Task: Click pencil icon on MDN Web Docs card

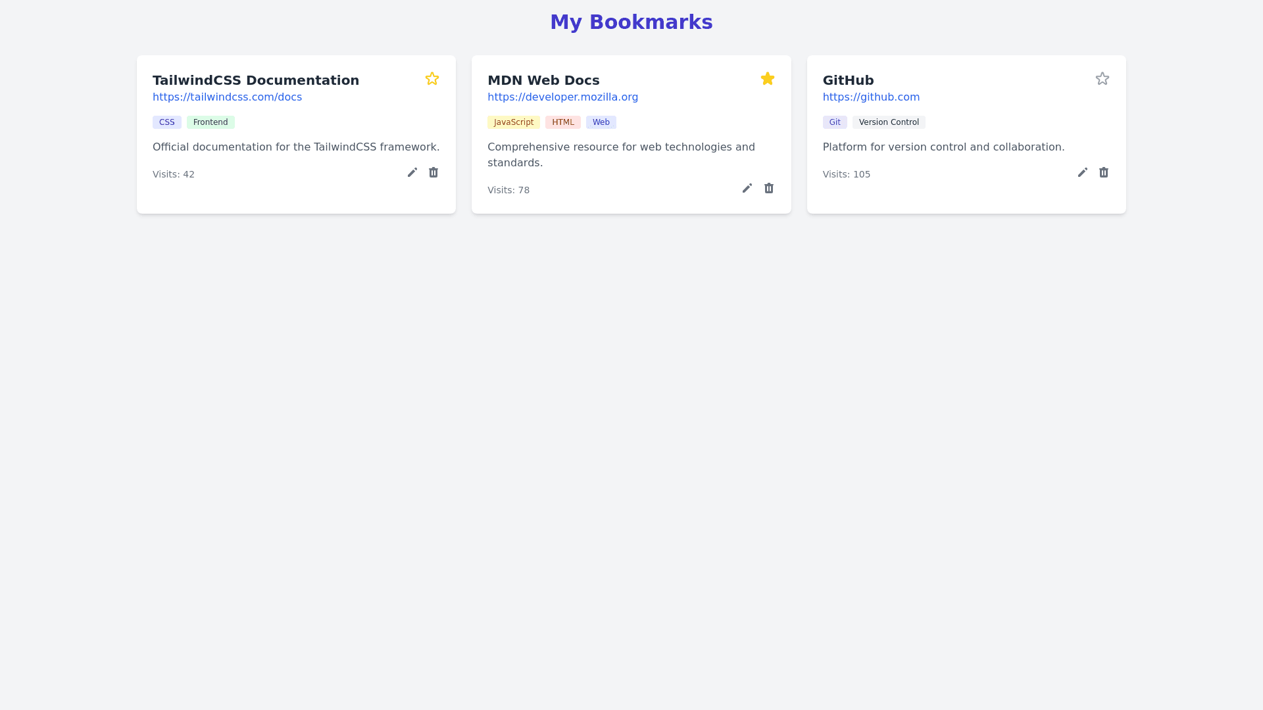Action: (x=747, y=188)
